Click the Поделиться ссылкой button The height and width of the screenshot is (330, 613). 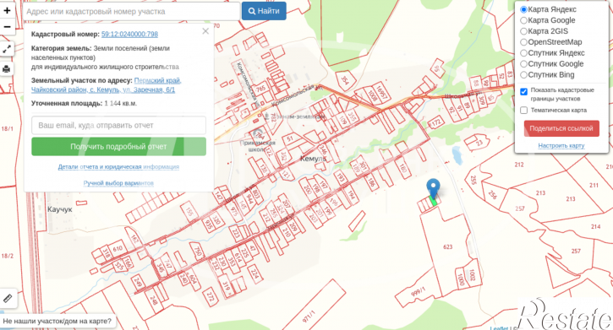point(561,128)
